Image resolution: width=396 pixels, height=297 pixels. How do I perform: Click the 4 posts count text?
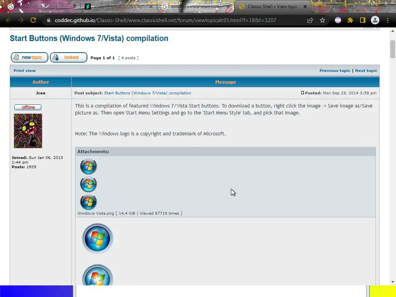(128, 58)
